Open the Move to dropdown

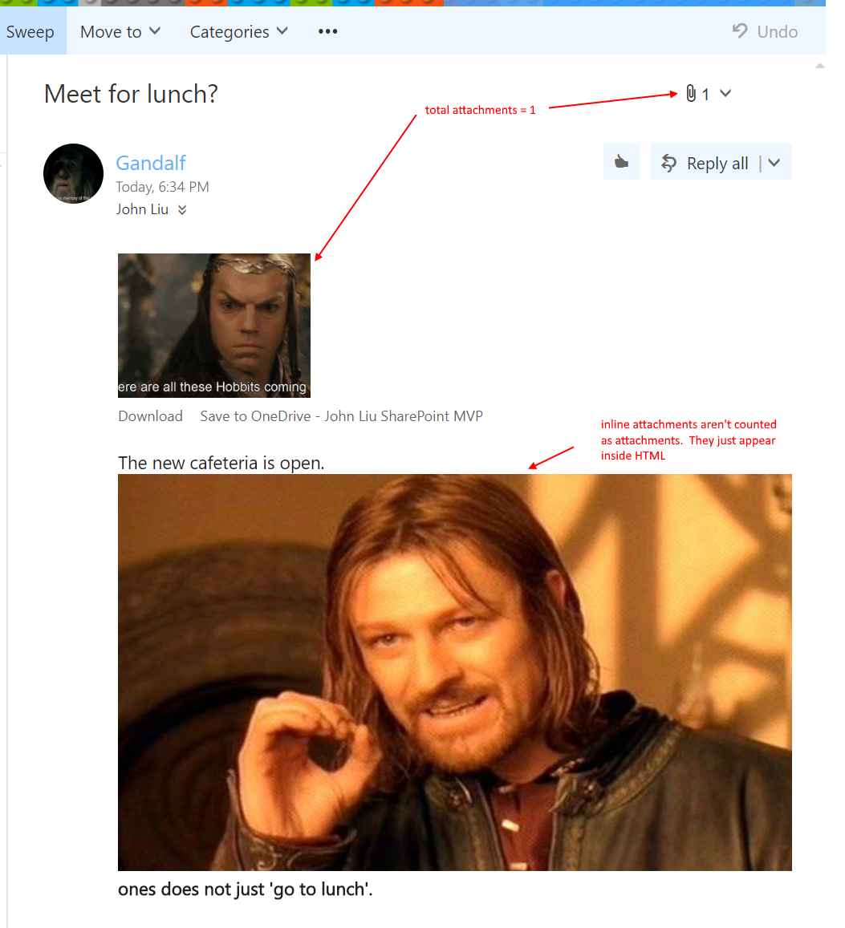pyautogui.click(x=120, y=31)
